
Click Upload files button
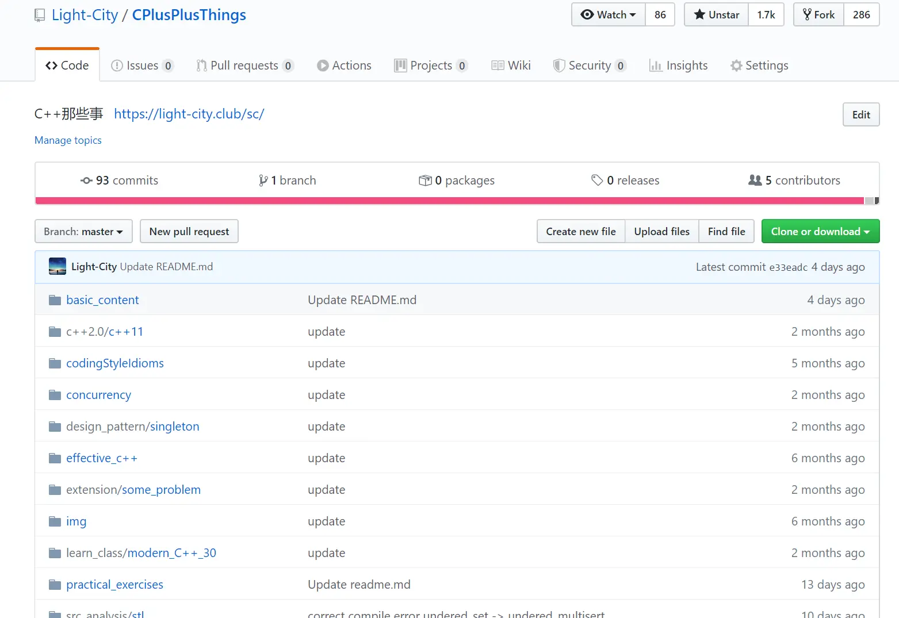[x=662, y=231]
